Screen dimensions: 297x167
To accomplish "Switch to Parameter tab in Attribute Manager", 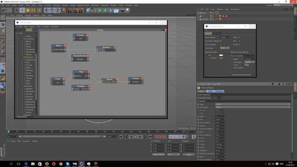I will (220, 91).
